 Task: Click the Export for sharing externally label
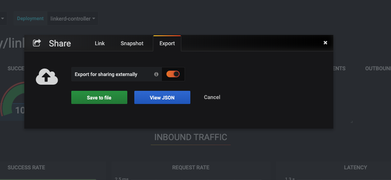pyautogui.click(x=106, y=74)
